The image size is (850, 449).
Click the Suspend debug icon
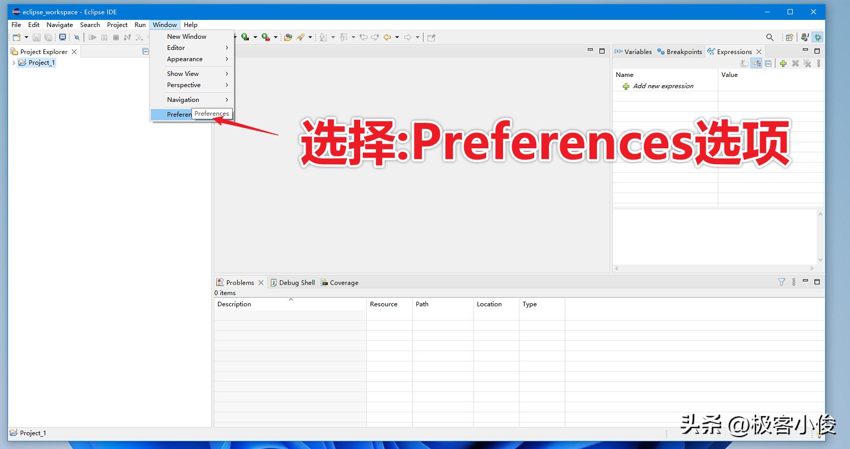coord(104,37)
